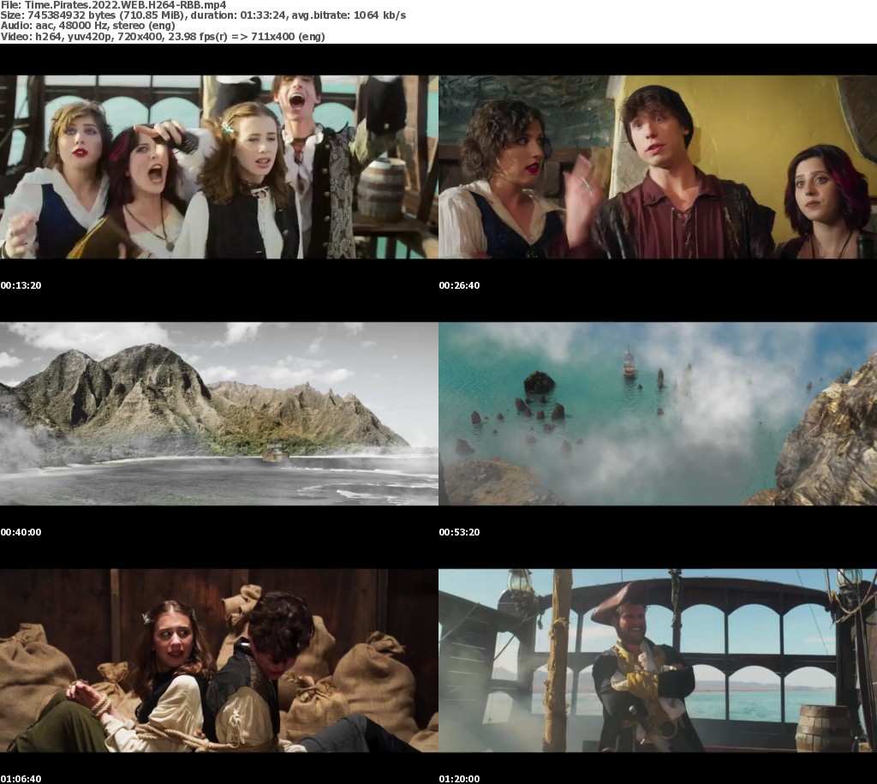The width and height of the screenshot is (877, 784).
Task: Select the 00:53:20 timestamp label
Action: (x=459, y=532)
